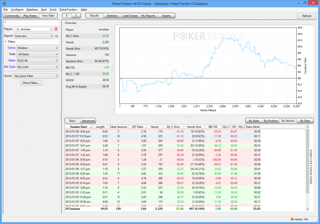Click the green icon next to Report dropdown

point(57,36)
